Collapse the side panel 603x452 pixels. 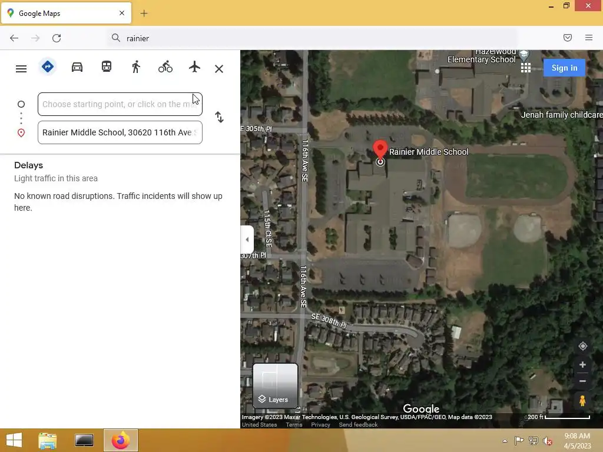point(247,240)
